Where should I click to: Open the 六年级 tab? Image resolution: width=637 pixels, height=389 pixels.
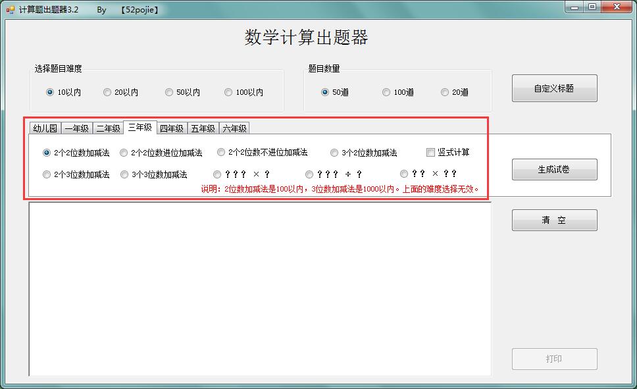coord(234,128)
